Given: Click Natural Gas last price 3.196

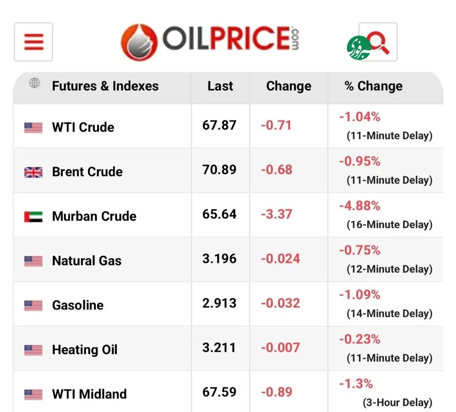Looking at the screenshot, I should [219, 259].
